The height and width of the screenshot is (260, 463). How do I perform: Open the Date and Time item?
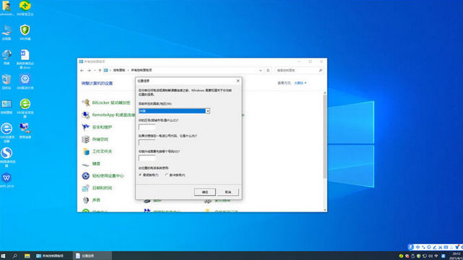point(97,188)
